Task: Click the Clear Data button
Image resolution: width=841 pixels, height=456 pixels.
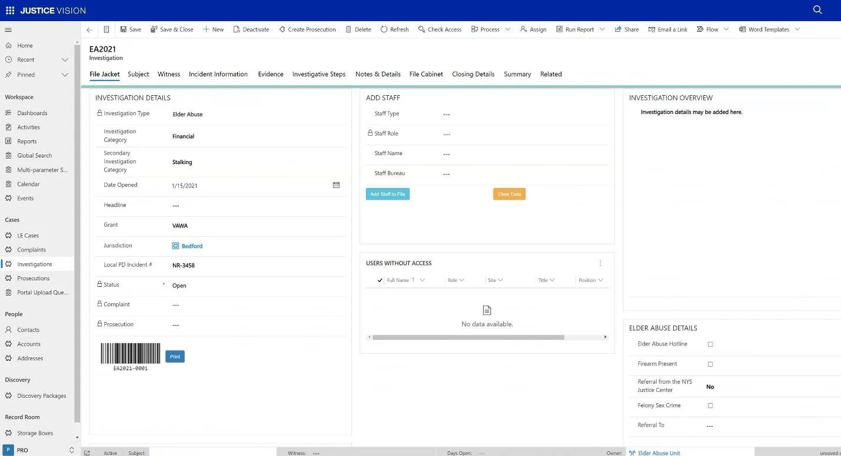Action: coord(509,194)
